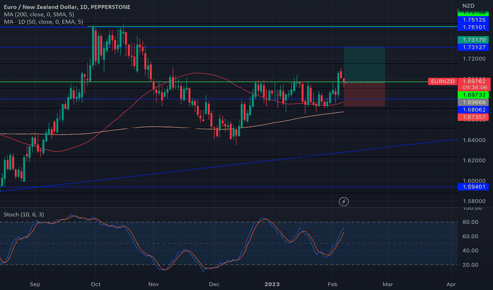Click the 1.72000 price scale value

474,59
